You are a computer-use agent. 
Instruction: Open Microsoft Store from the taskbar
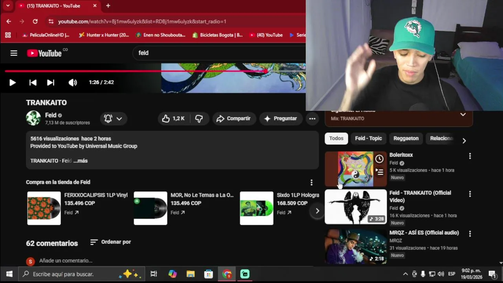[209, 274]
